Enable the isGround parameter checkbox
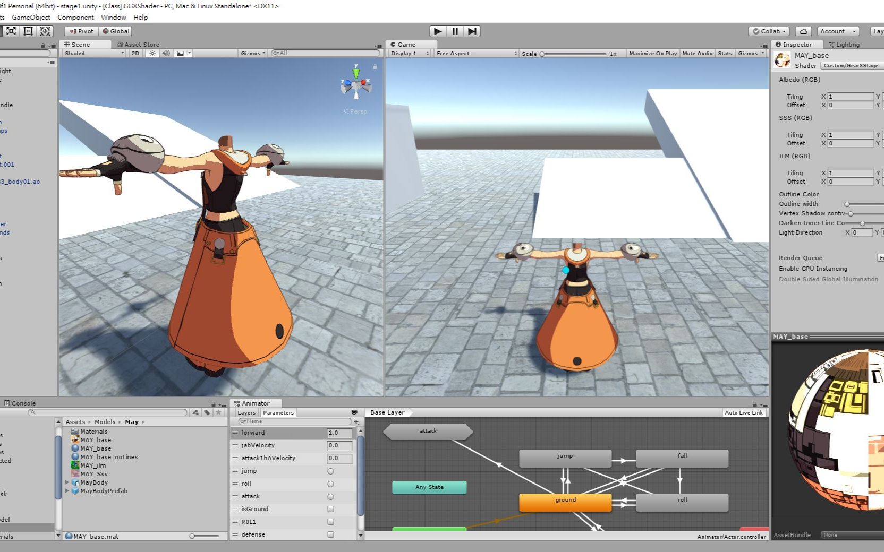Image resolution: width=884 pixels, height=552 pixels. pos(330,509)
